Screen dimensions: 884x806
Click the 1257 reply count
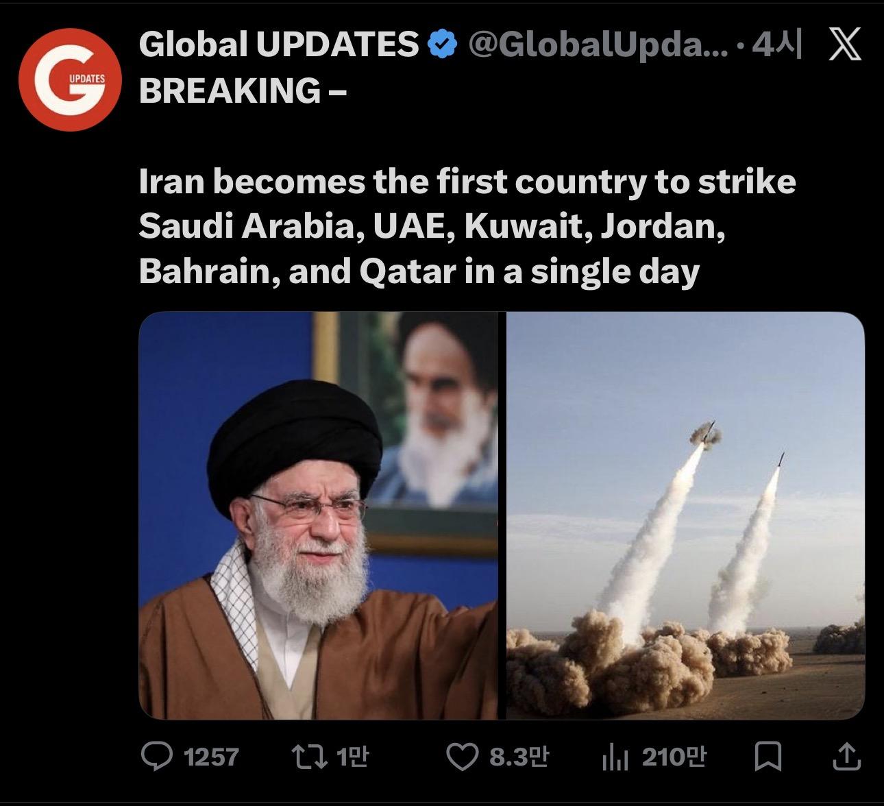[212, 757]
